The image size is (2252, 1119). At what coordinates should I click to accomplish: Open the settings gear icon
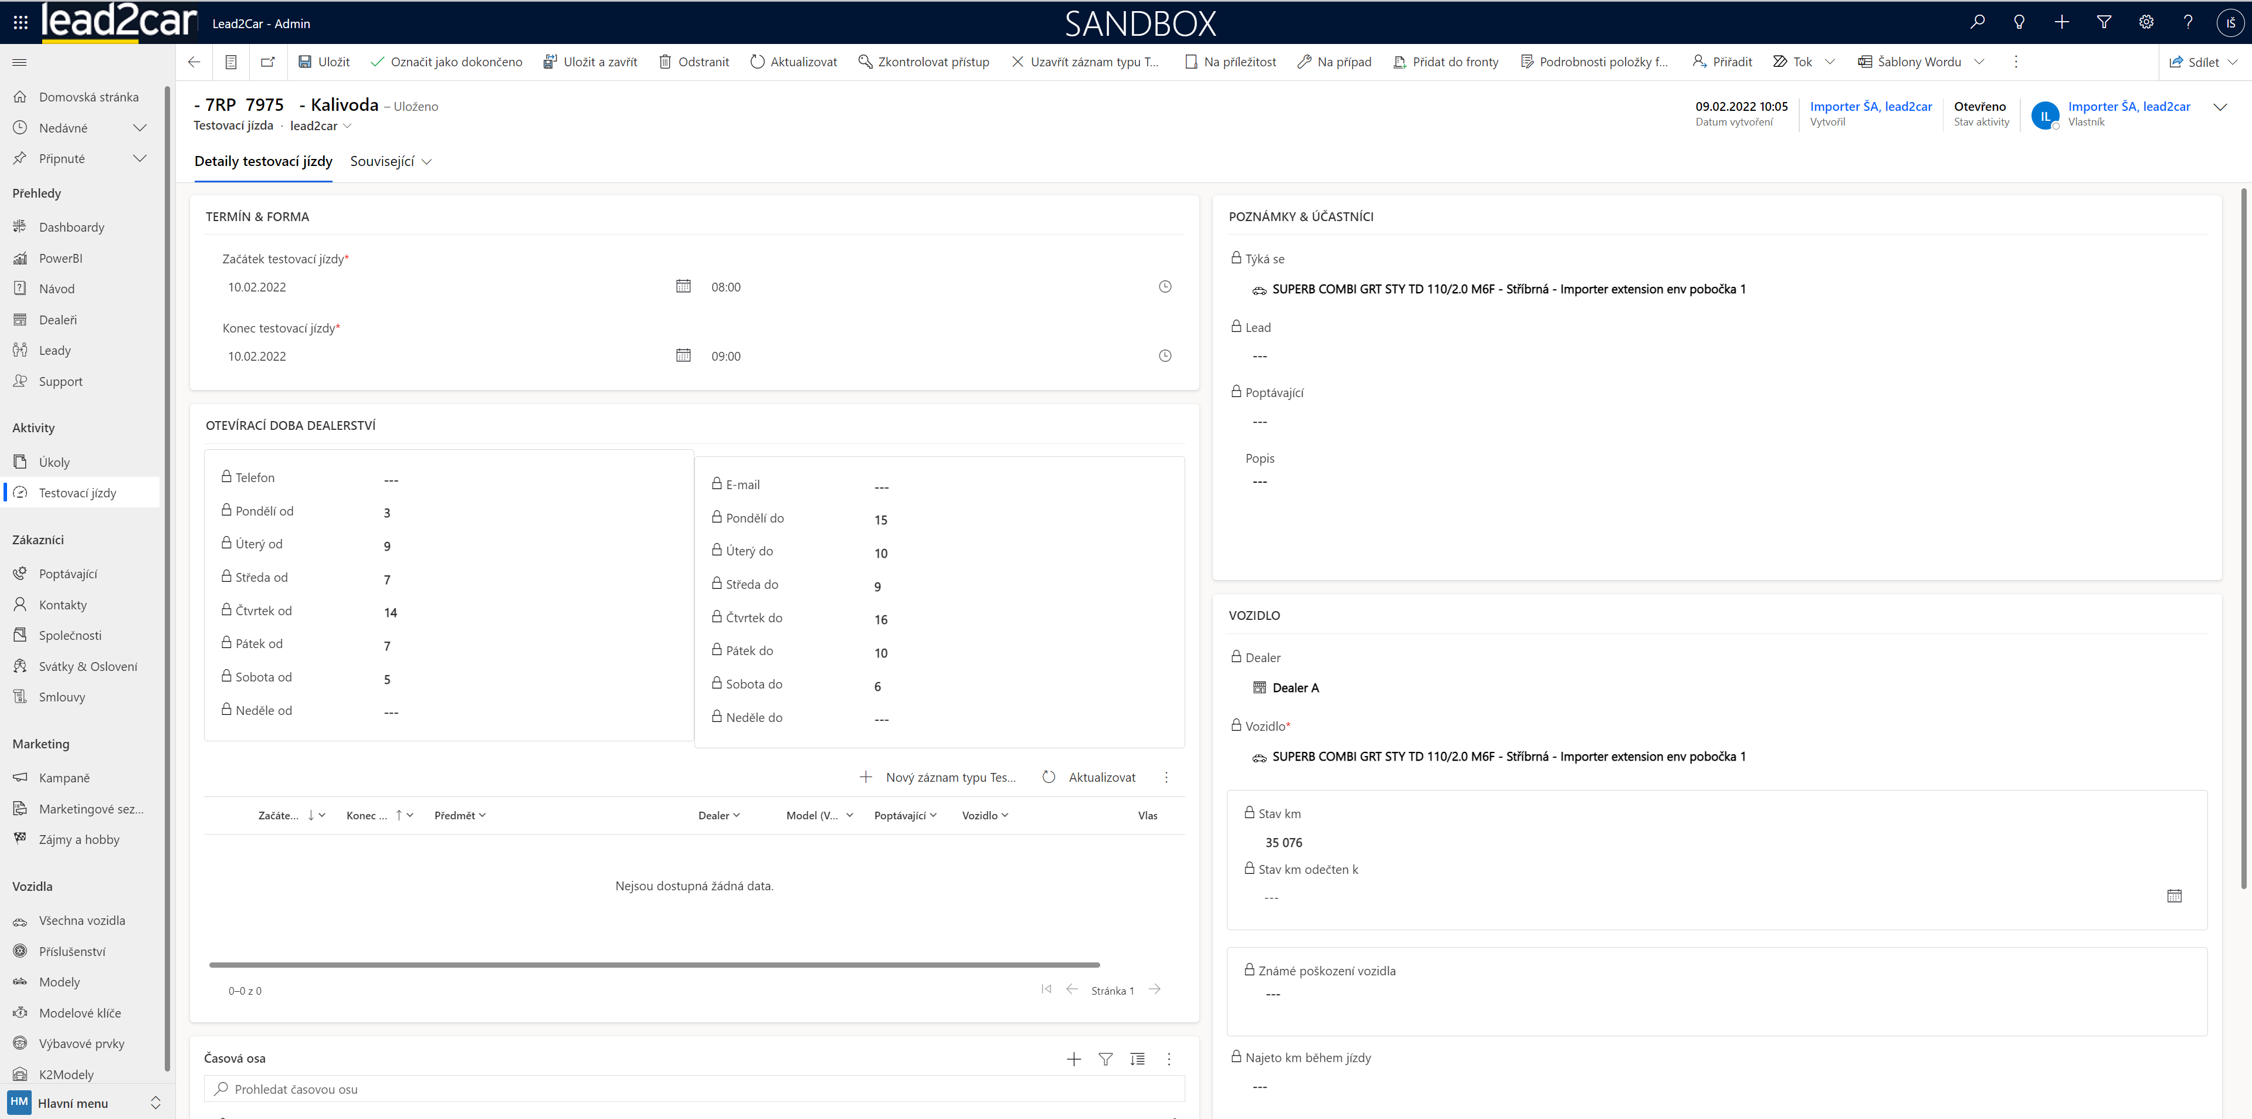[2146, 23]
